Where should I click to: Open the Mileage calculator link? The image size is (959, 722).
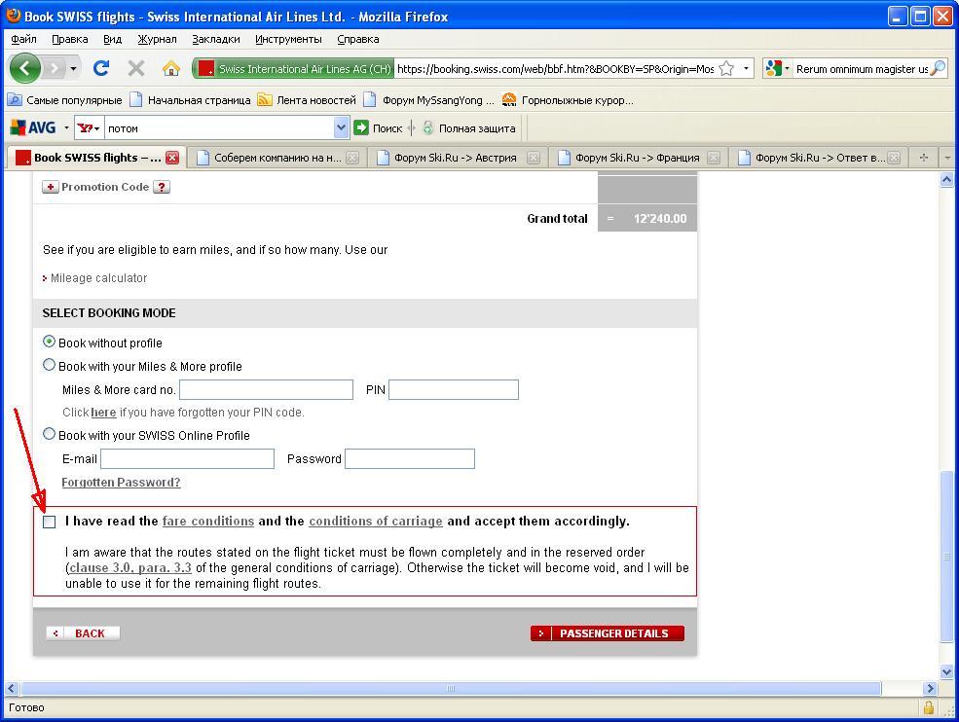[x=98, y=278]
